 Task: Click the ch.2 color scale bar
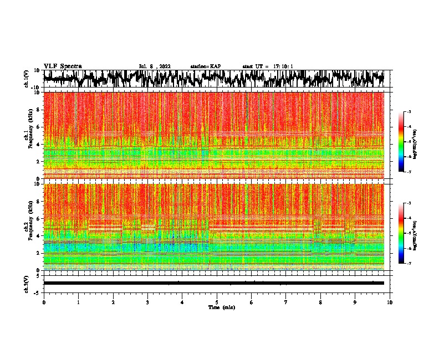(401, 233)
